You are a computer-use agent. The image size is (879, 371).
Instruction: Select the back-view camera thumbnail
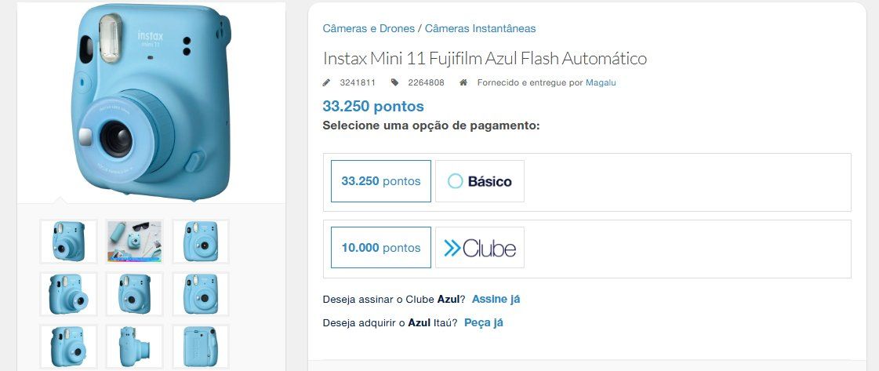tap(201, 347)
